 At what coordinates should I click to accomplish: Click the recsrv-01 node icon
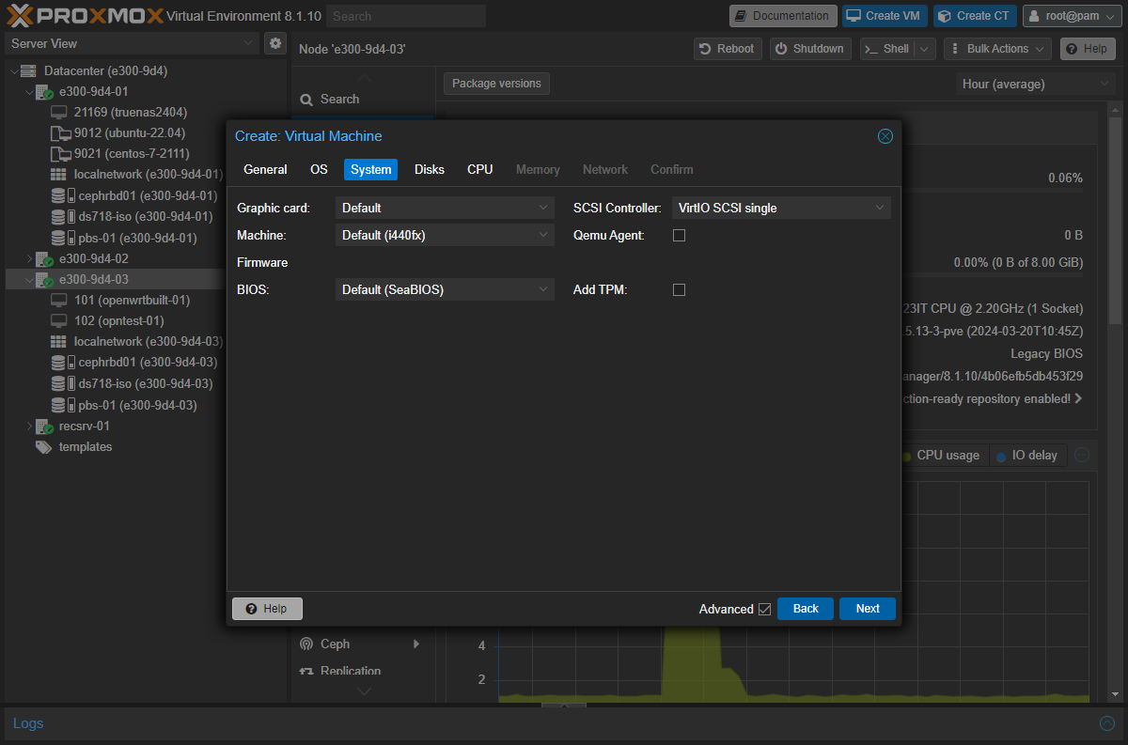pyautogui.click(x=44, y=427)
